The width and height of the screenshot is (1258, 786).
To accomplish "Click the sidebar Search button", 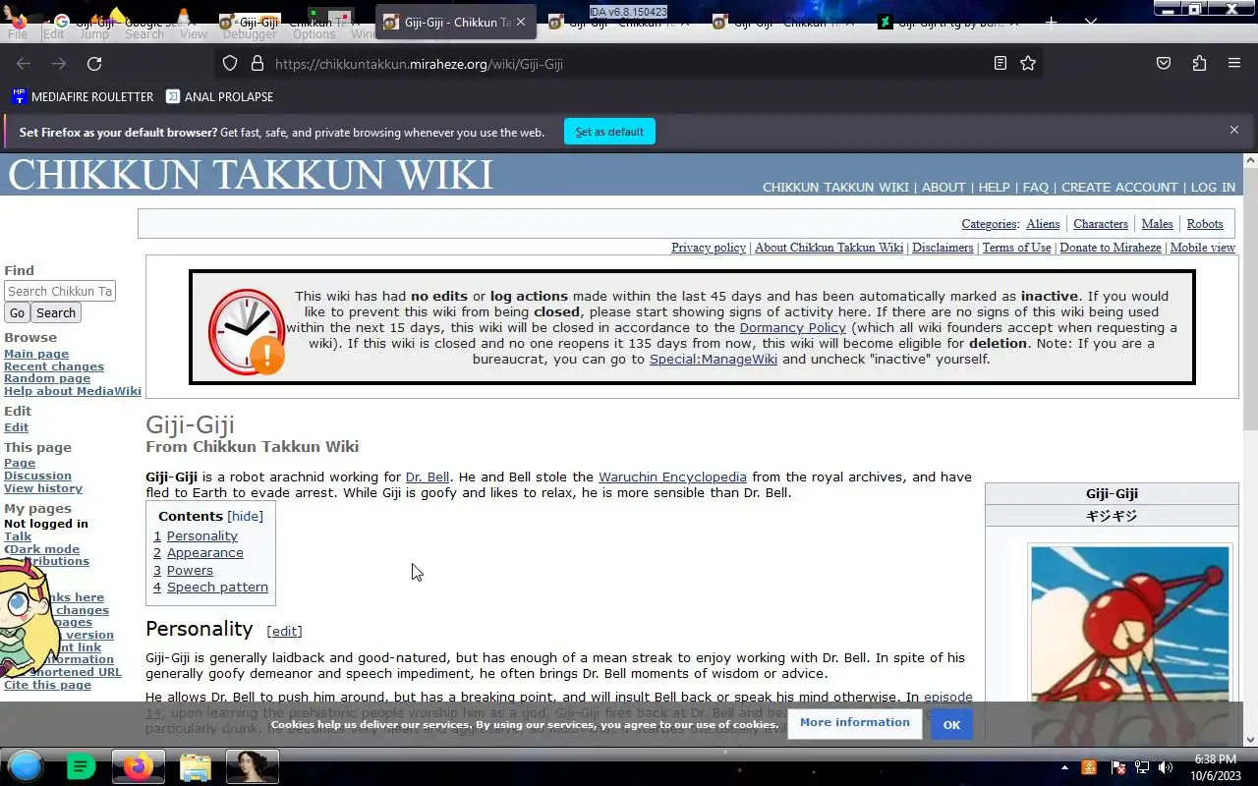I will click(56, 312).
